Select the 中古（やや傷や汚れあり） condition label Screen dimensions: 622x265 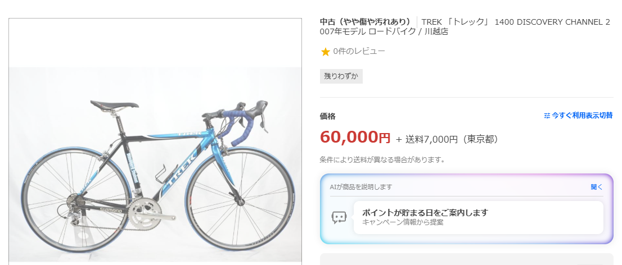(x=366, y=22)
